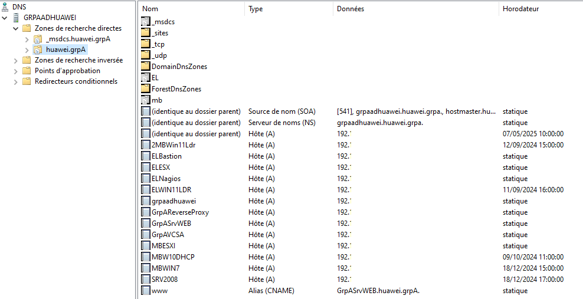
Task: Expand the Zones de recherche inversée node
Action: pyautogui.click(x=15, y=60)
